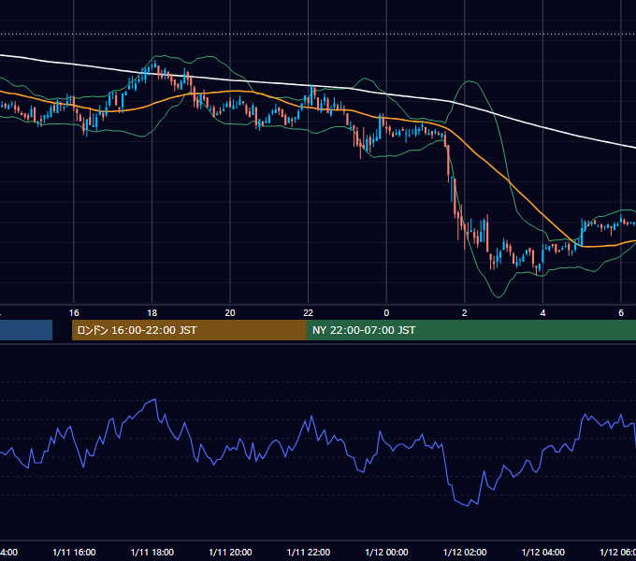Click the NY 22:00-07:00 JST session bar
The width and height of the screenshot is (636, 561).
(x=470, y=330)
